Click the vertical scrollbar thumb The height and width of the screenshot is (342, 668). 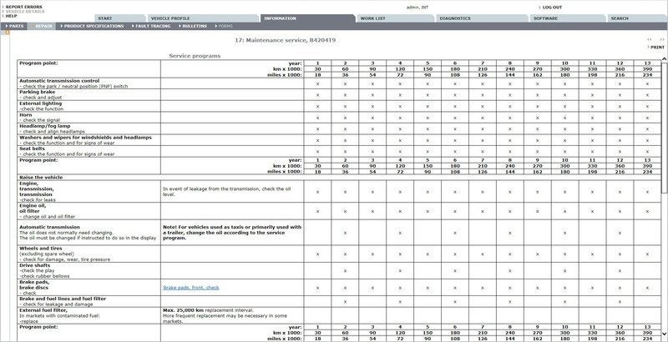click(665, 128)
